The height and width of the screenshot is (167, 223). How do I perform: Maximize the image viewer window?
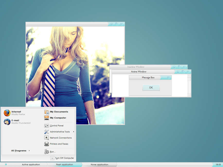(x=117, y=24)
